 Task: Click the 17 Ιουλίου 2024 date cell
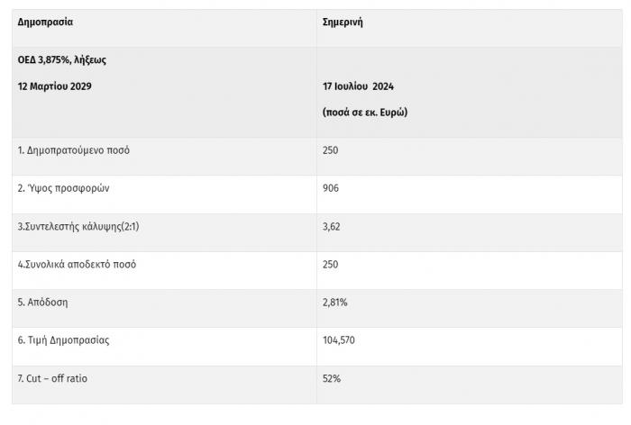pos(358,86)
